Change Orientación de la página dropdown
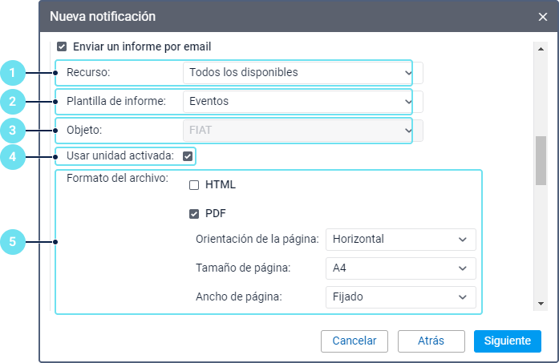559x363 pixels. 400,239
